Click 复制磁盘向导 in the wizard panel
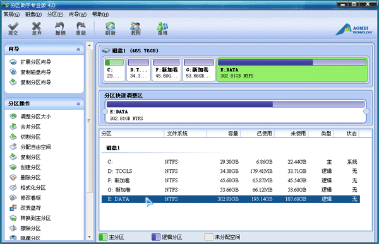 (x=30, y=72)
